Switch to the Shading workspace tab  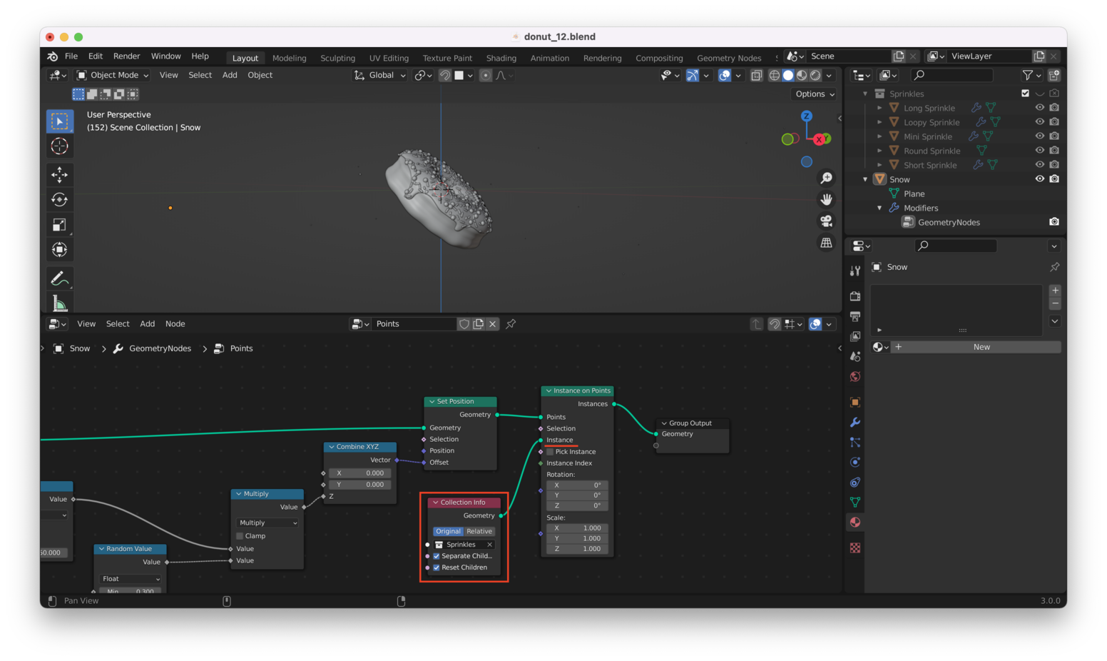pyautogui.click(x=501, y=58)
